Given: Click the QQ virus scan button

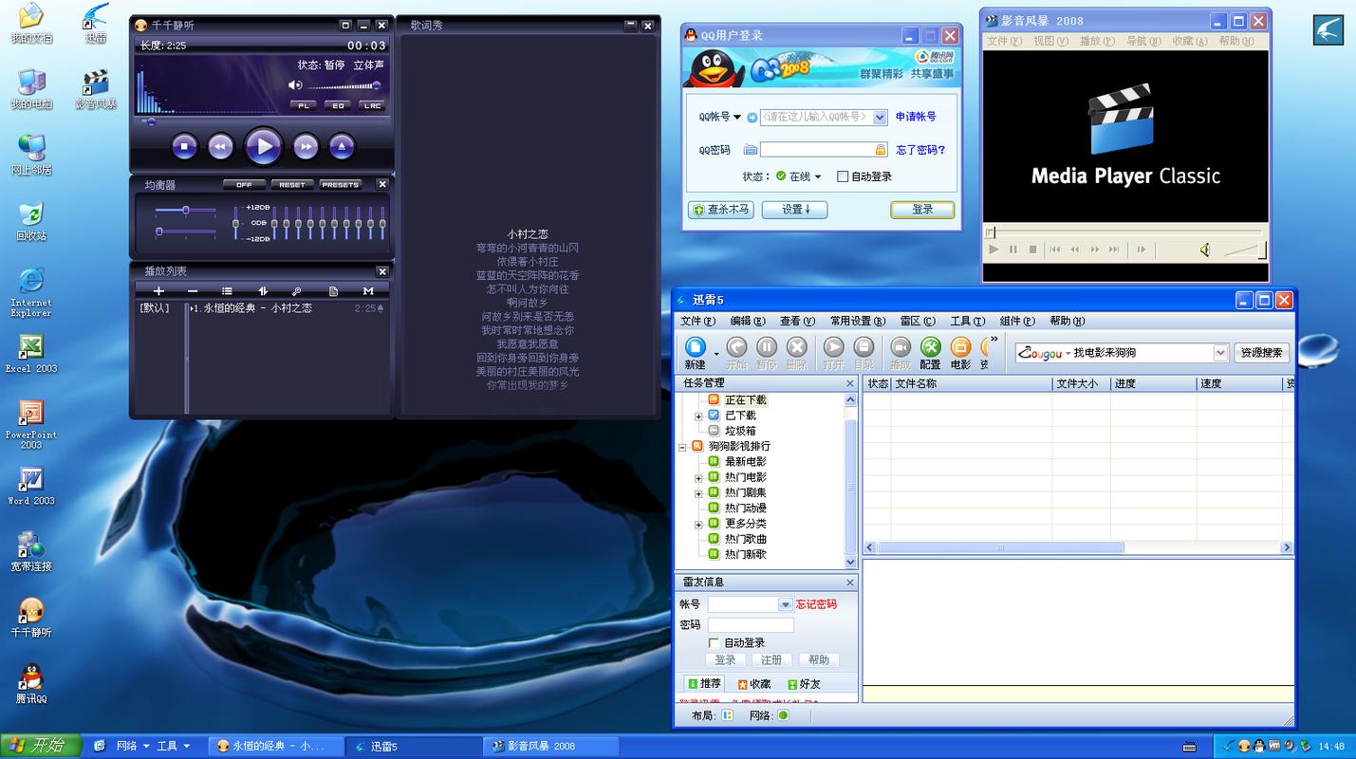Looking at the screenshot, I should tap(721, 210).
